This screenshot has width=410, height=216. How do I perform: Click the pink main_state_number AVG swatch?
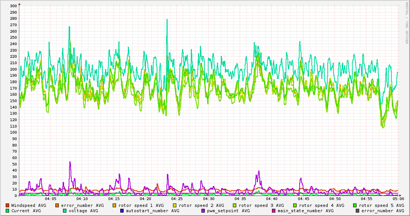click(x=274, y=211)
